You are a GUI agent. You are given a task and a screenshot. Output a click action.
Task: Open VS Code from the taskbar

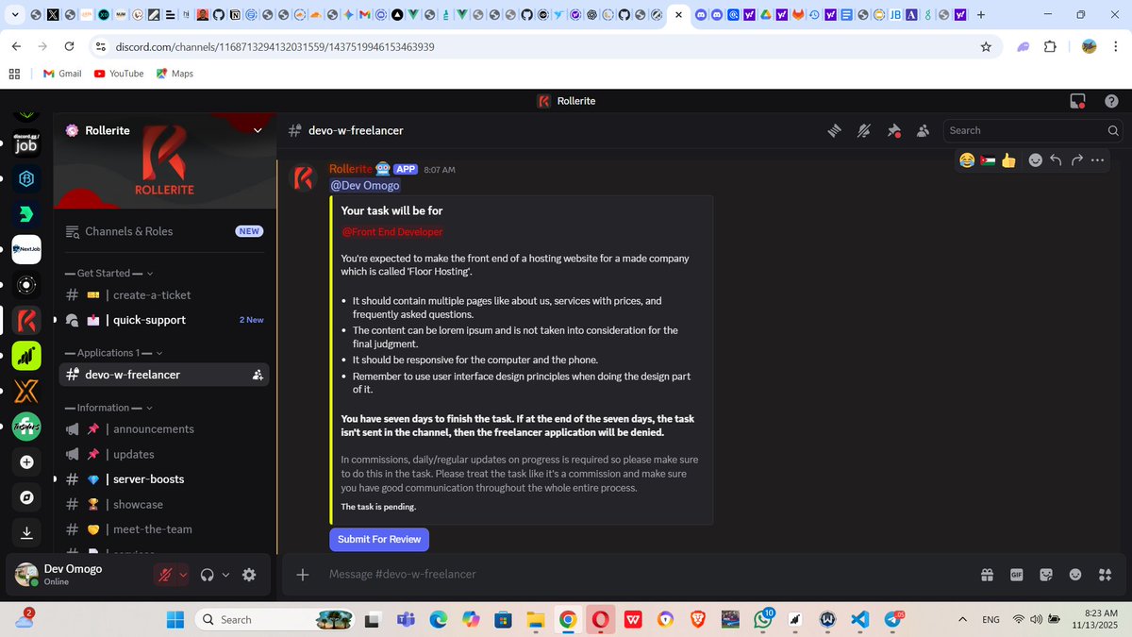point(857,619)
